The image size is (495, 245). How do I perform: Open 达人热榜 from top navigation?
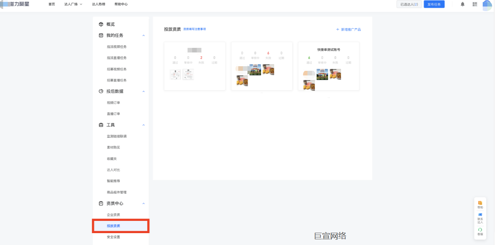[x=98, y=4]
